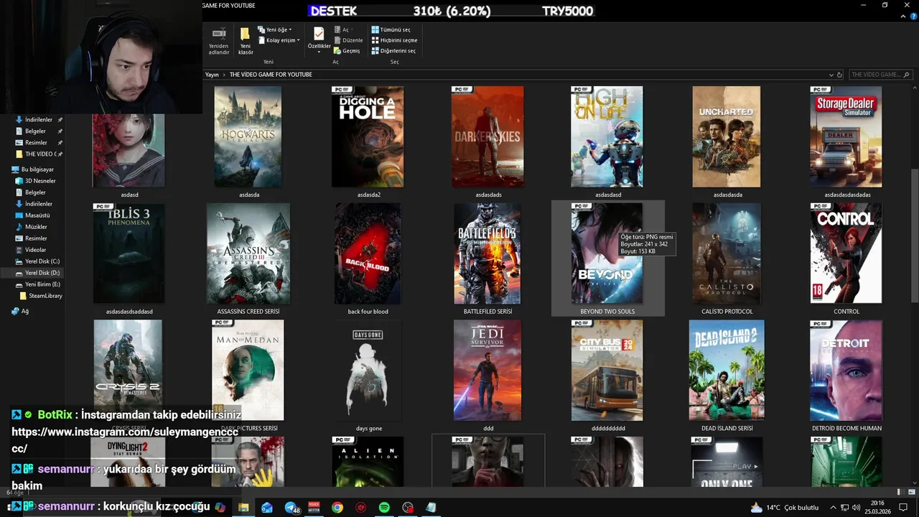Screen dimensions: 919x517
Task: Open the Geçmiş history command
Action: coord(347,51)
